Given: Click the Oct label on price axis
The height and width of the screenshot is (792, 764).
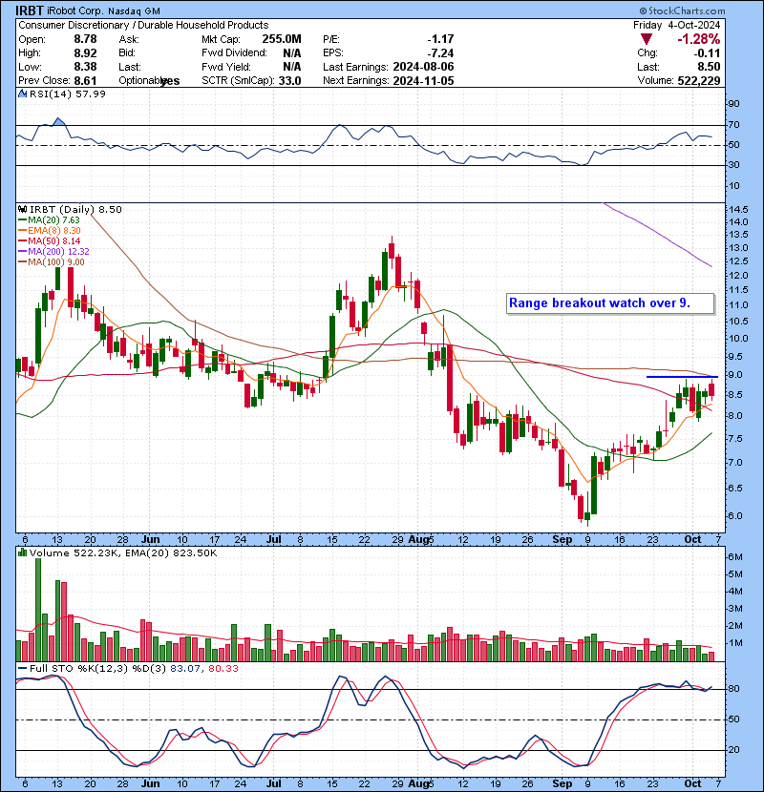Looking at the screenshot, I should coord(692,539).
